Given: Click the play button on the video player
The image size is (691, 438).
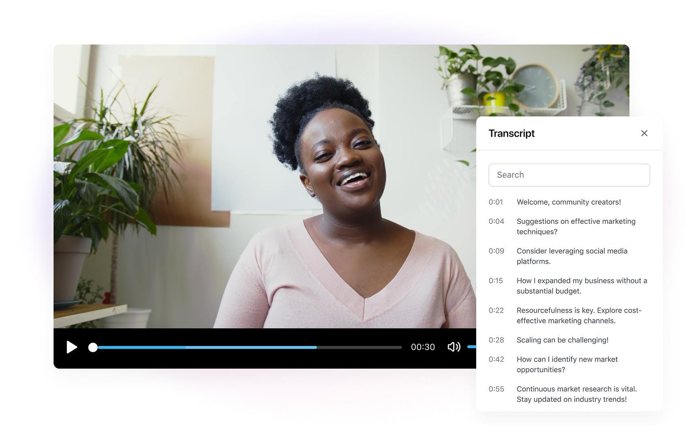Looking at the screenshot, I should [x=72, y=347].
